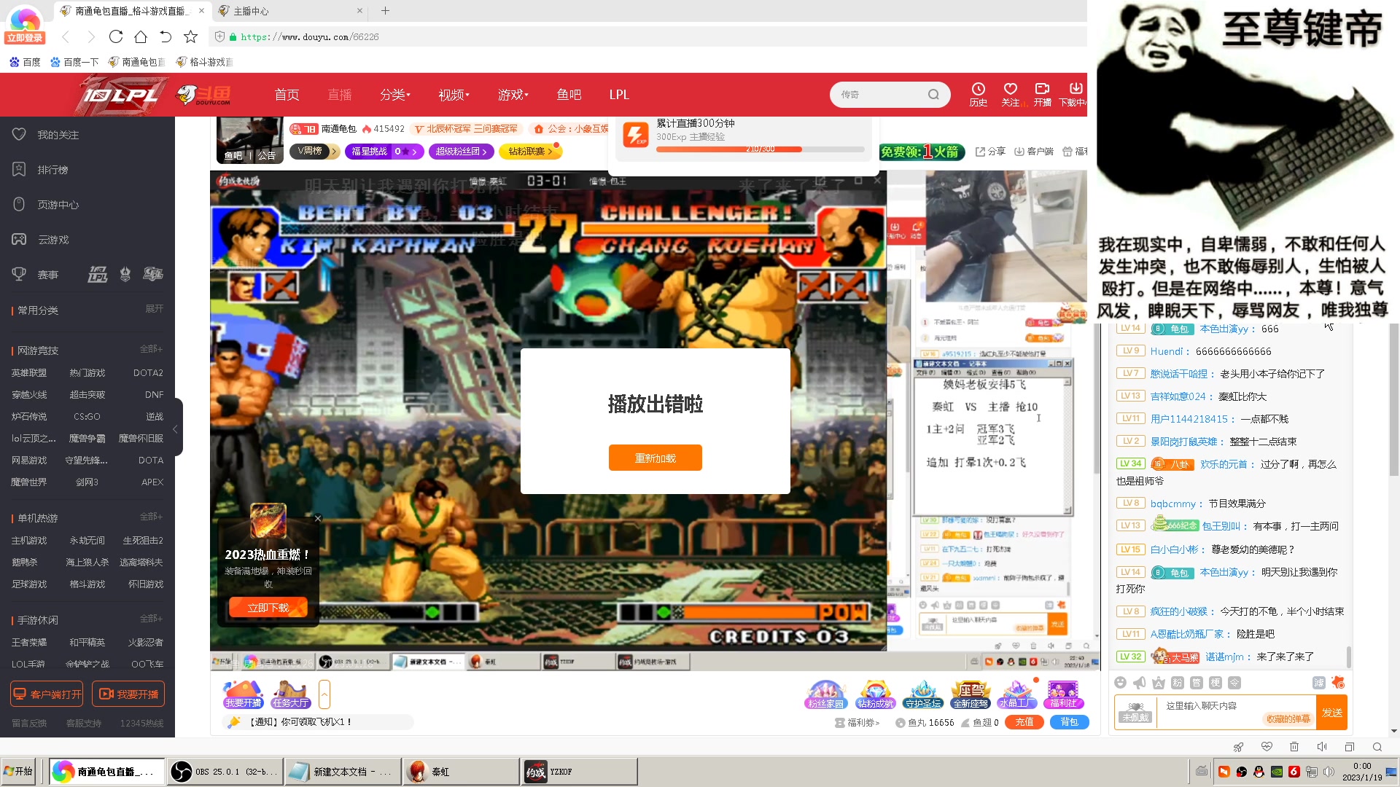Screen dimensions: 1400x787
Task: Click the 发送 send button
Action: tap(1331, 713)
